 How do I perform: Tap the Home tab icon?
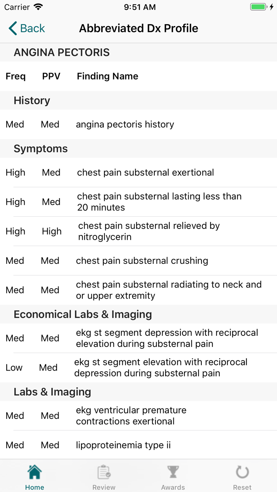click(34, 472)
